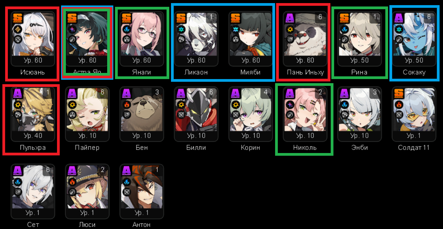Image resolution: width=443 pixels, height=229 pixels.
Task: Click the electric element icon on Янаги
Action: click(x=126, y=29)
